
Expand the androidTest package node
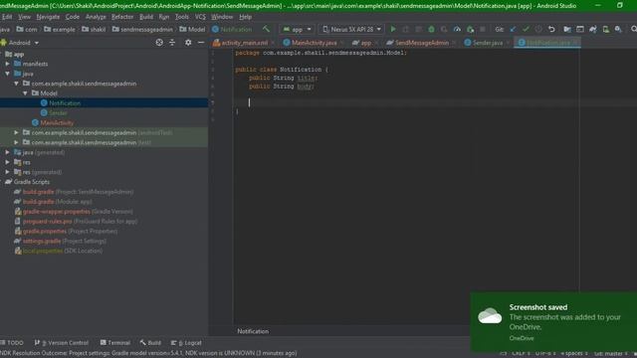click(x=16, y=132)
